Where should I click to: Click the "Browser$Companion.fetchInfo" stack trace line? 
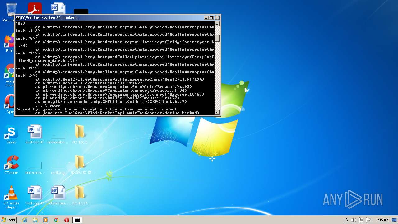[x=113, y=87]
